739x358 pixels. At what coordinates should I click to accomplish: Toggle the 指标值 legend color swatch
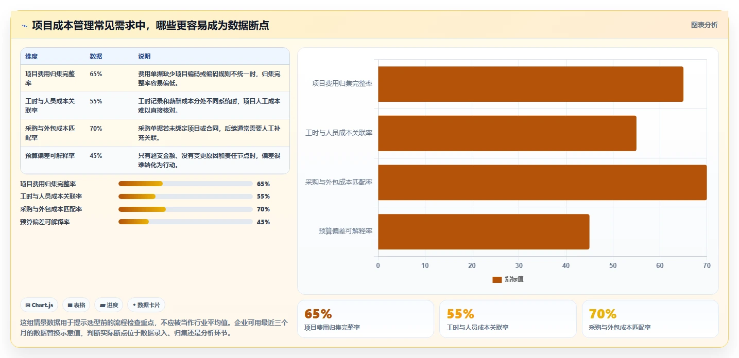(x=497, y=279)
